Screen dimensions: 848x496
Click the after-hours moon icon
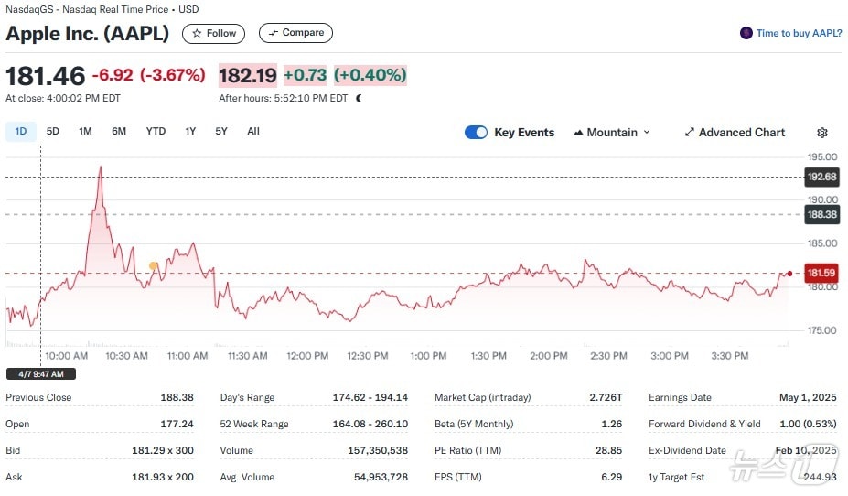pyautogui.click(x=359, y=98)
